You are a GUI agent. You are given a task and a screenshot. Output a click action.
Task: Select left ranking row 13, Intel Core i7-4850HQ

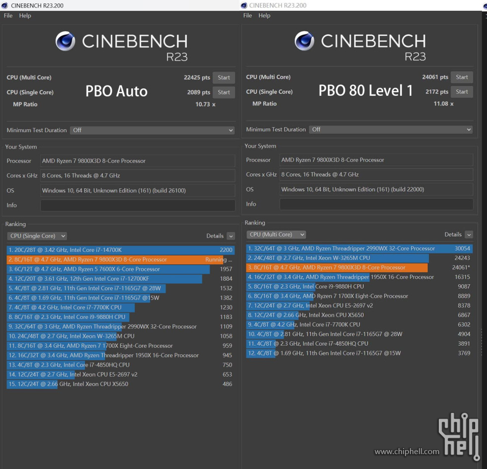[x=120, y=365]
